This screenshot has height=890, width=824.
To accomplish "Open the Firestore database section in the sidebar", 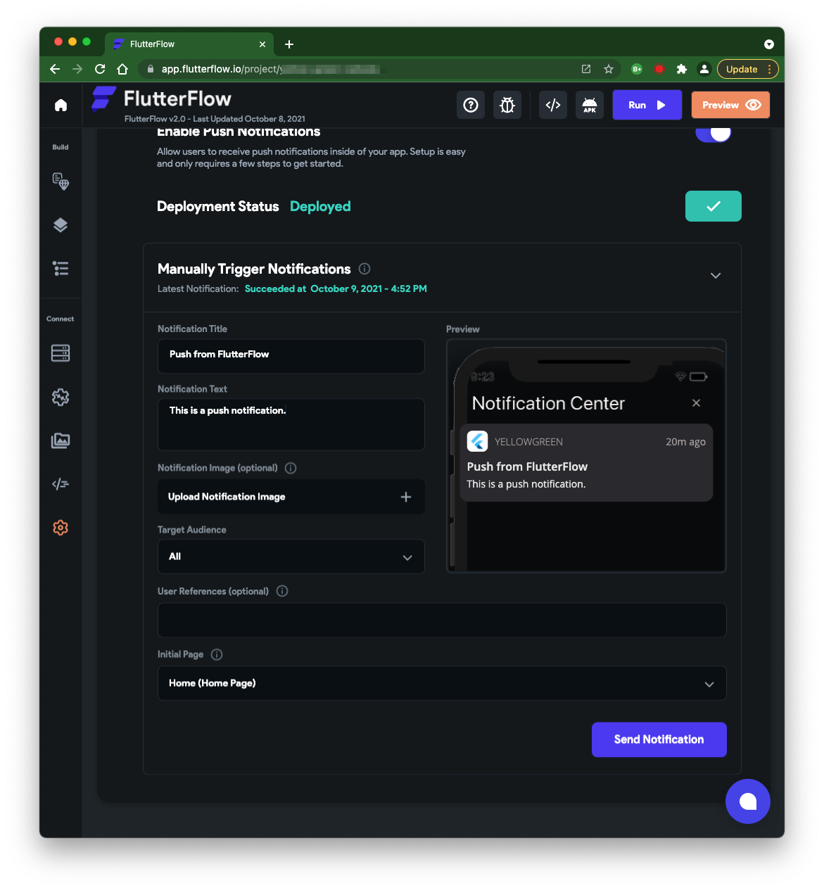I will coord(61,352).
